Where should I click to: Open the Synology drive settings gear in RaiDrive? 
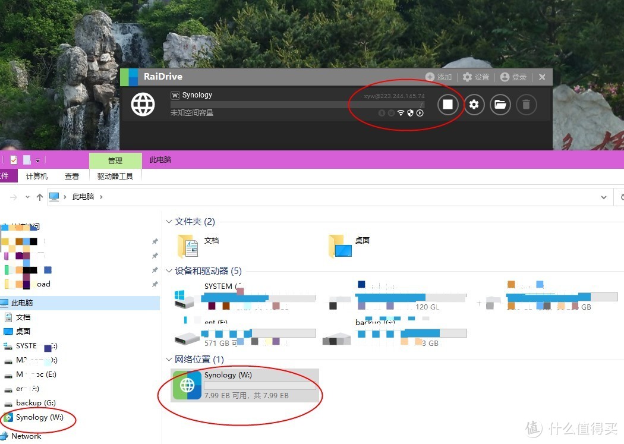[474, 104]
